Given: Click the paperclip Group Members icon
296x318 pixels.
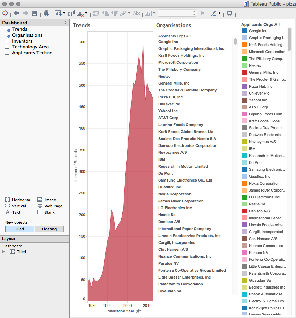Looking at the screenshot, I should click(x=123, y=13).
